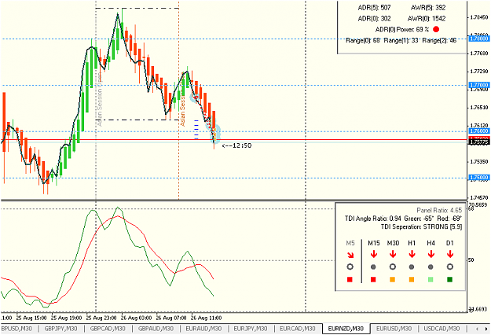Click the 'AWR(5): 392' value
This screenshot has width=491, height=335.
428,8
